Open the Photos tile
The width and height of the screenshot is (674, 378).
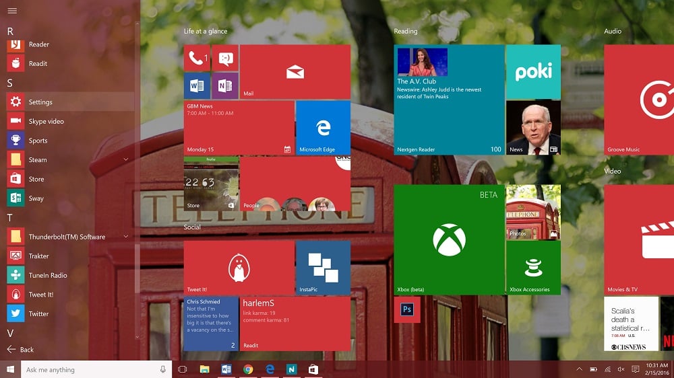click(533, 212)
